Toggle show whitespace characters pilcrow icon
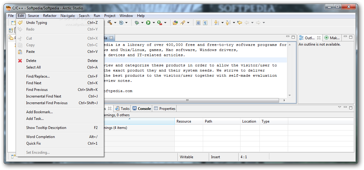This screenshot has height=170, width=364. [x=205, y=23]
